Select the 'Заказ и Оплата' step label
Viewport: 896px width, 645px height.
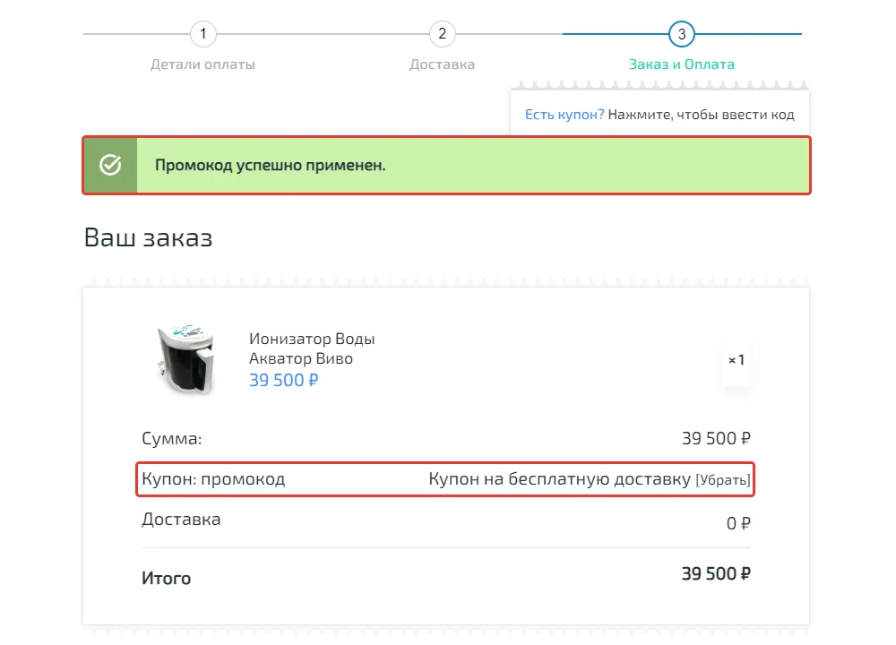(x=683, y=64)
